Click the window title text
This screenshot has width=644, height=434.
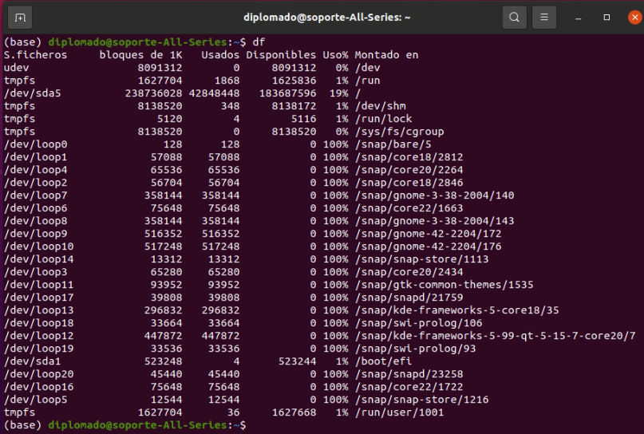(x=327, y=18)
